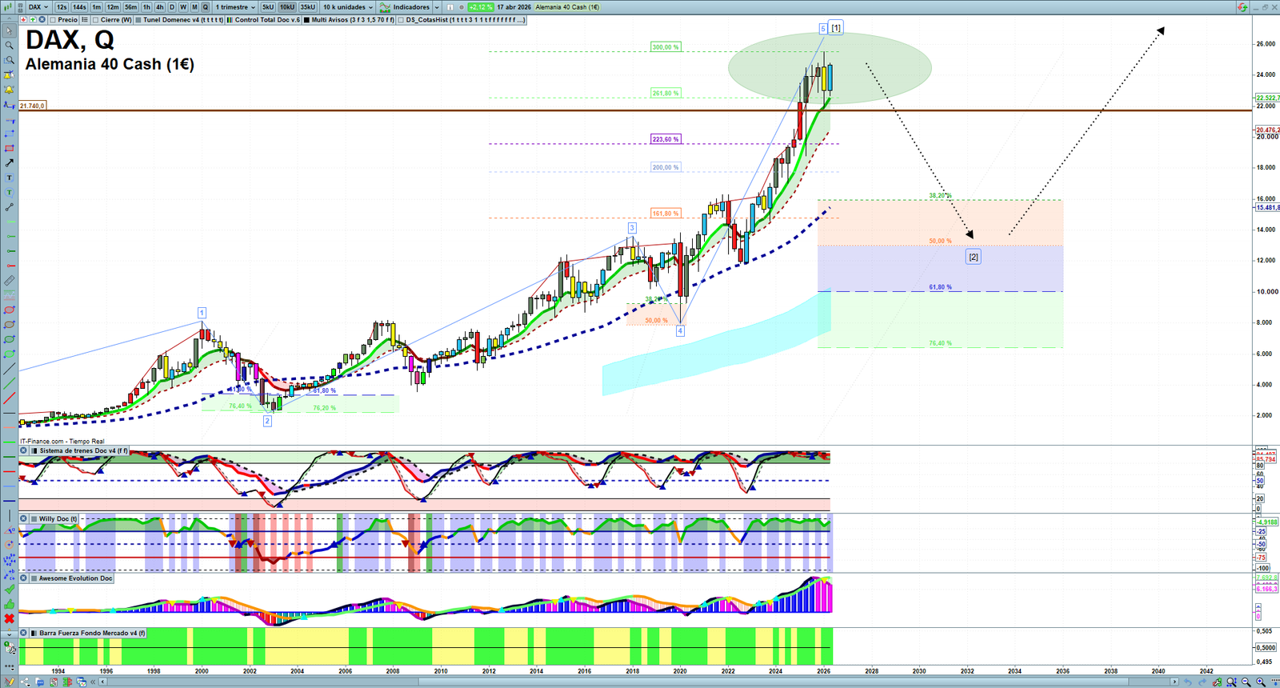1280x688 pixels.
Task: Choose the zoom area selection tool
Action: [x=9, y=60]
